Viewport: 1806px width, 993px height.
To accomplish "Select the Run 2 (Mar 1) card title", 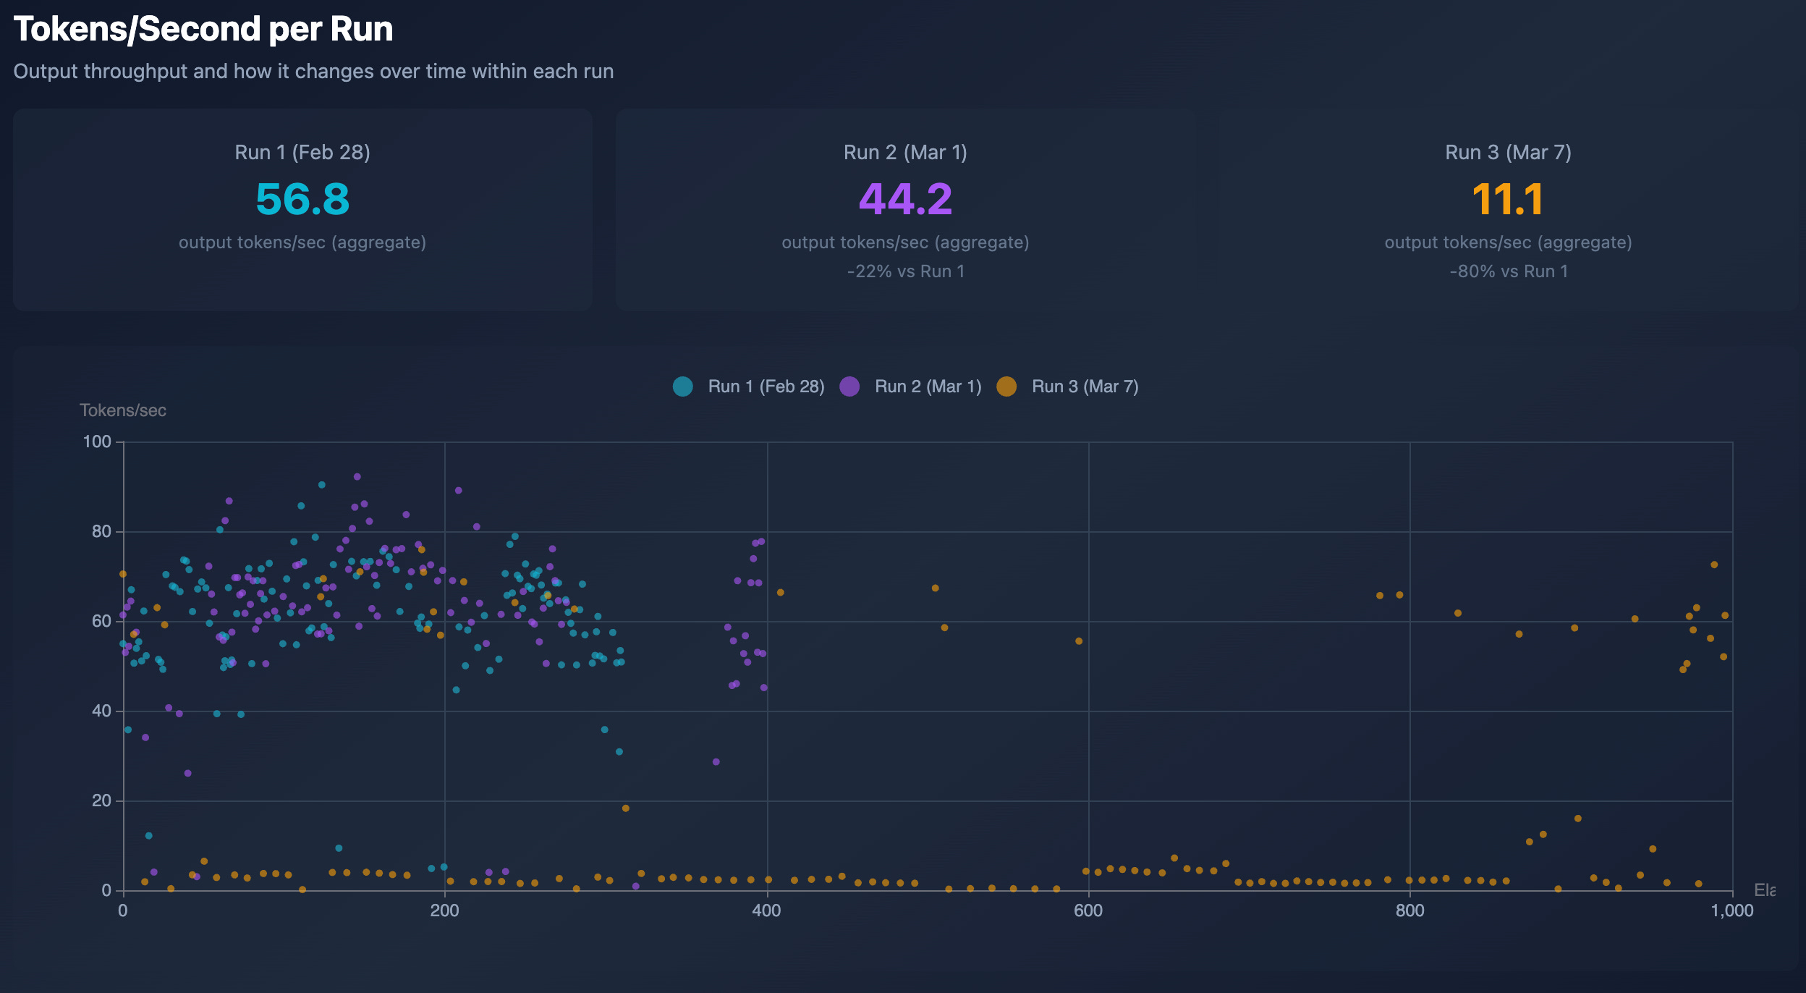I will pyautogui.click(x=905, y=152).
